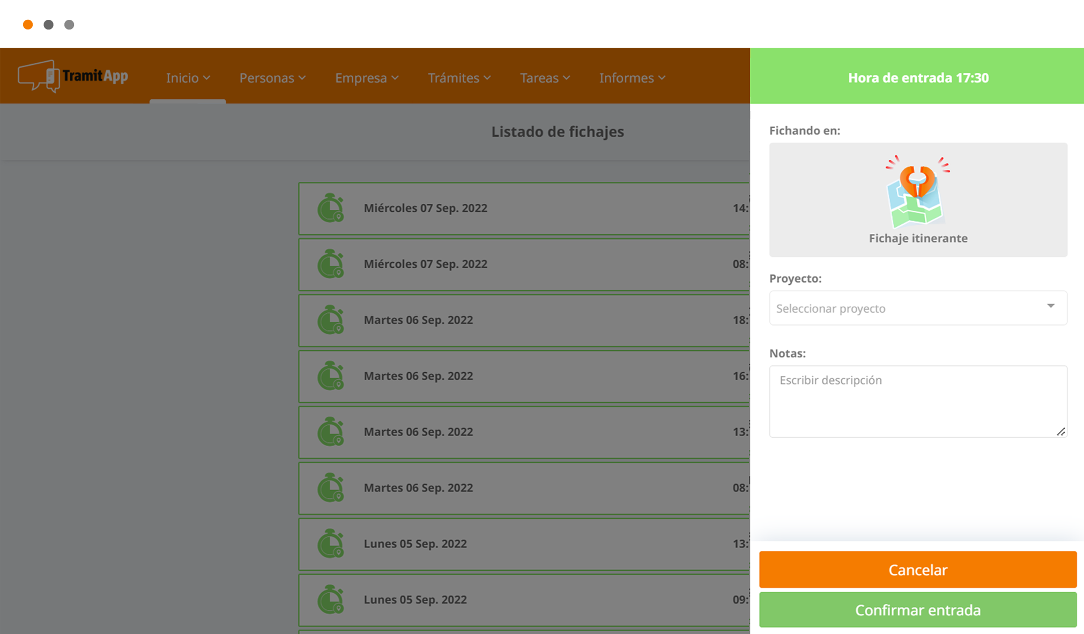Click the Listado de fichajes heading
Image resolution: width=1084 pixels, height=634 pixels.
[x=558, y=131]
